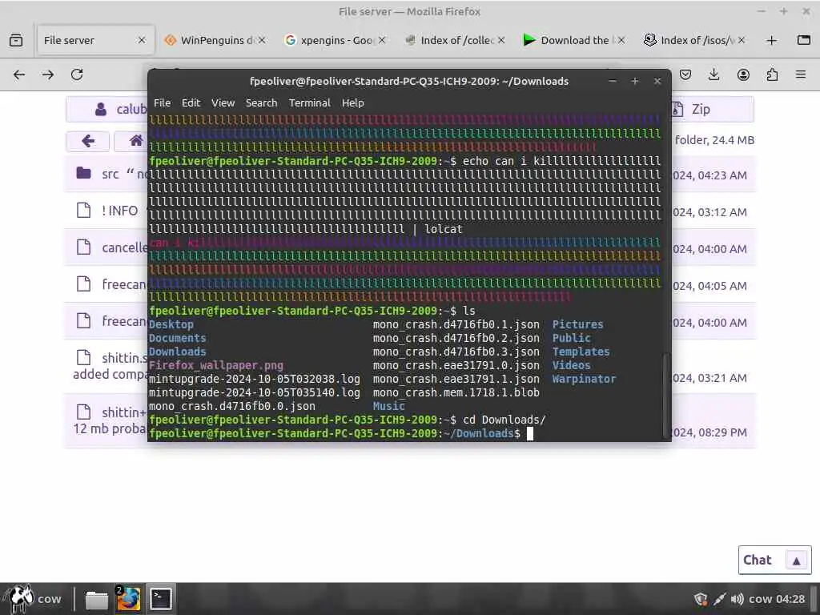Open Firefox extensions puzzle icon
Screen dimensions: 820x615
[772, 74]
